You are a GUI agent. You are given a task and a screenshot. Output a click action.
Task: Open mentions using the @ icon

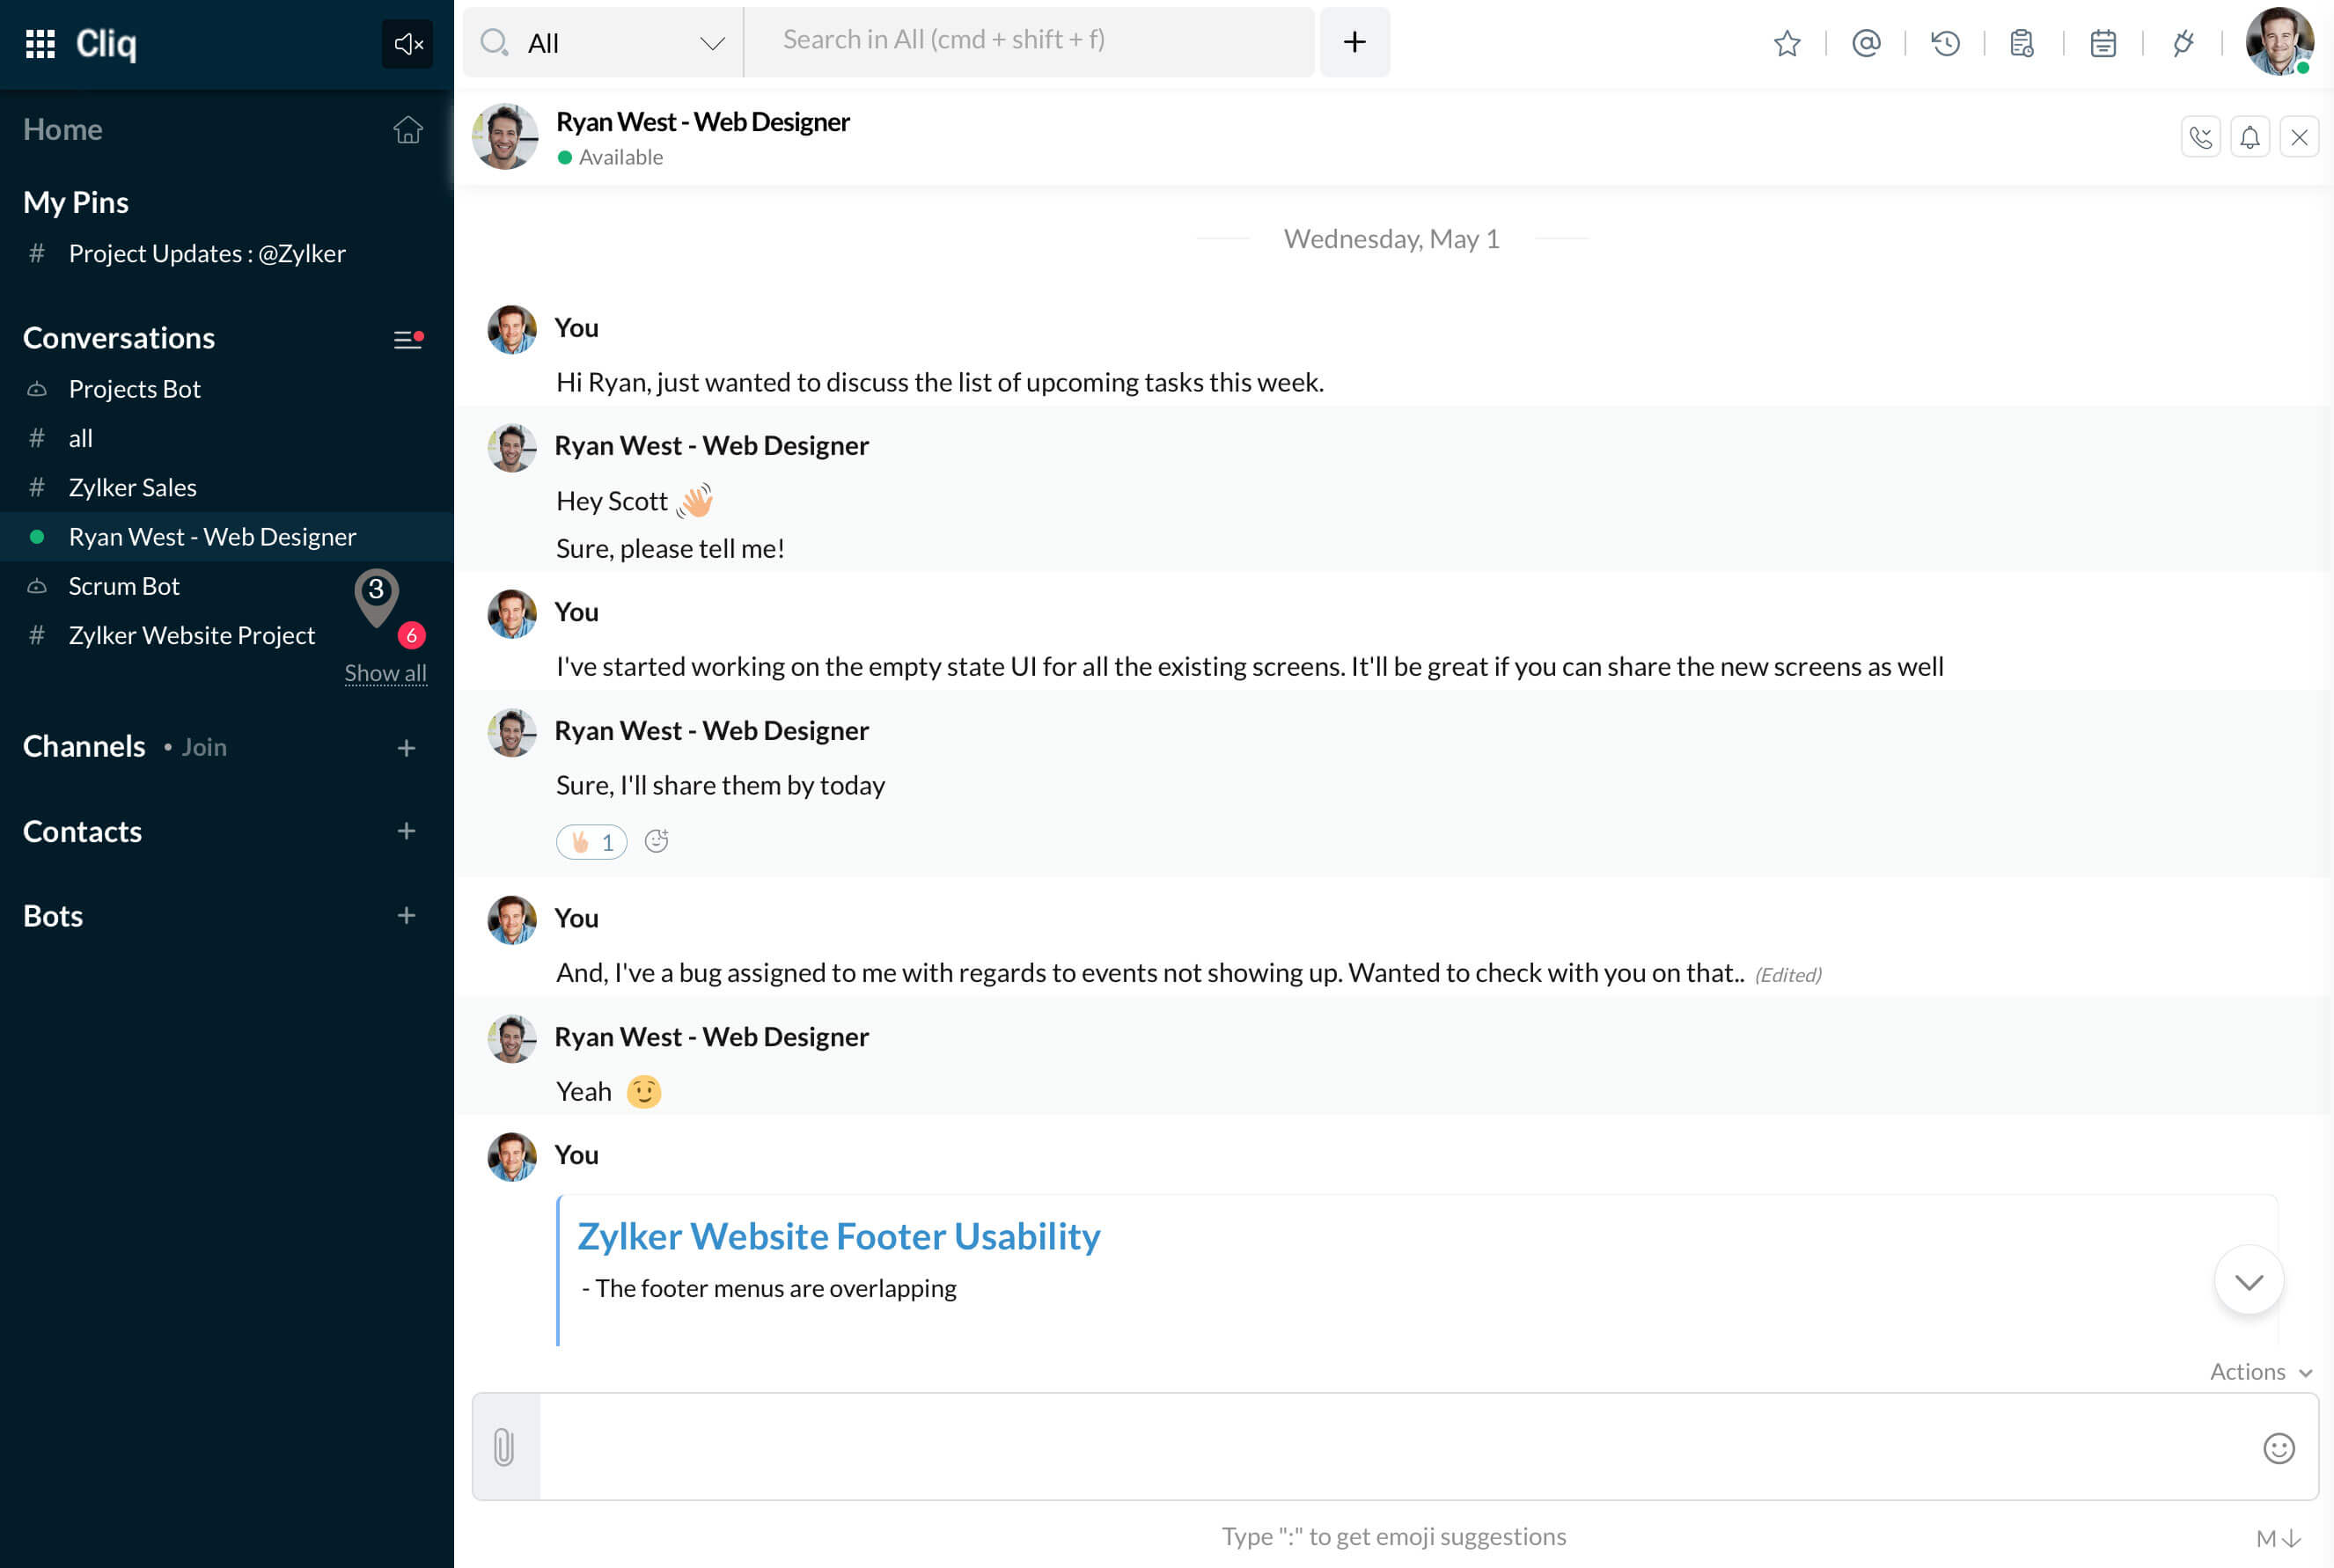1866,43
